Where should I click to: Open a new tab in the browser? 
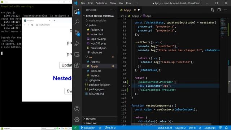(x=55, y=21)
